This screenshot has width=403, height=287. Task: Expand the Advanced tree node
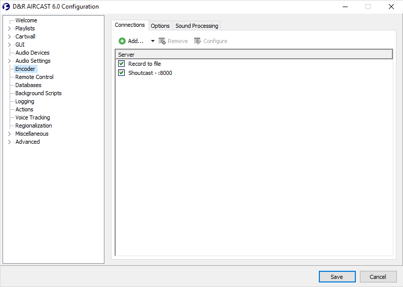10,142
